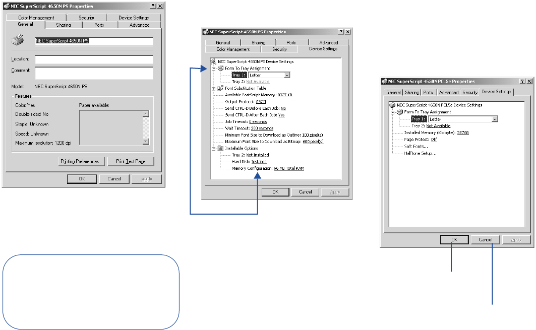Viewport: 536px width, 330px height.
Task: Click Job Timeout value 0 seconds
Action: pos(258,121)
